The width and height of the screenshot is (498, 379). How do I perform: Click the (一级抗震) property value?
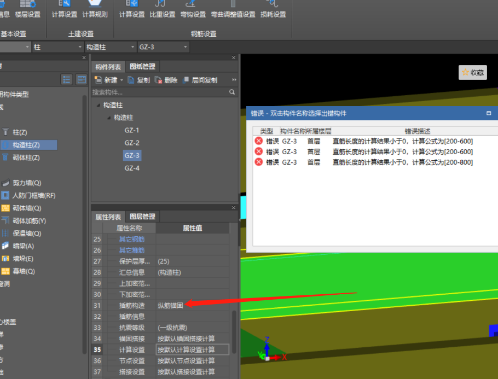coord(172,327)
